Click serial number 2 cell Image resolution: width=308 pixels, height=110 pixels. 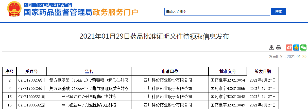(x=9, y=80)
